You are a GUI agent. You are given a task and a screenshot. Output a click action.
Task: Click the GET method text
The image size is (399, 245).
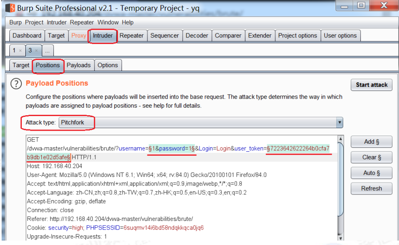(33, 140)
